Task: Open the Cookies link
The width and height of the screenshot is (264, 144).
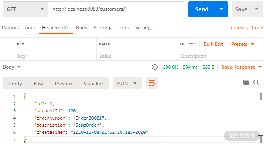Action: tap(239, 28)
